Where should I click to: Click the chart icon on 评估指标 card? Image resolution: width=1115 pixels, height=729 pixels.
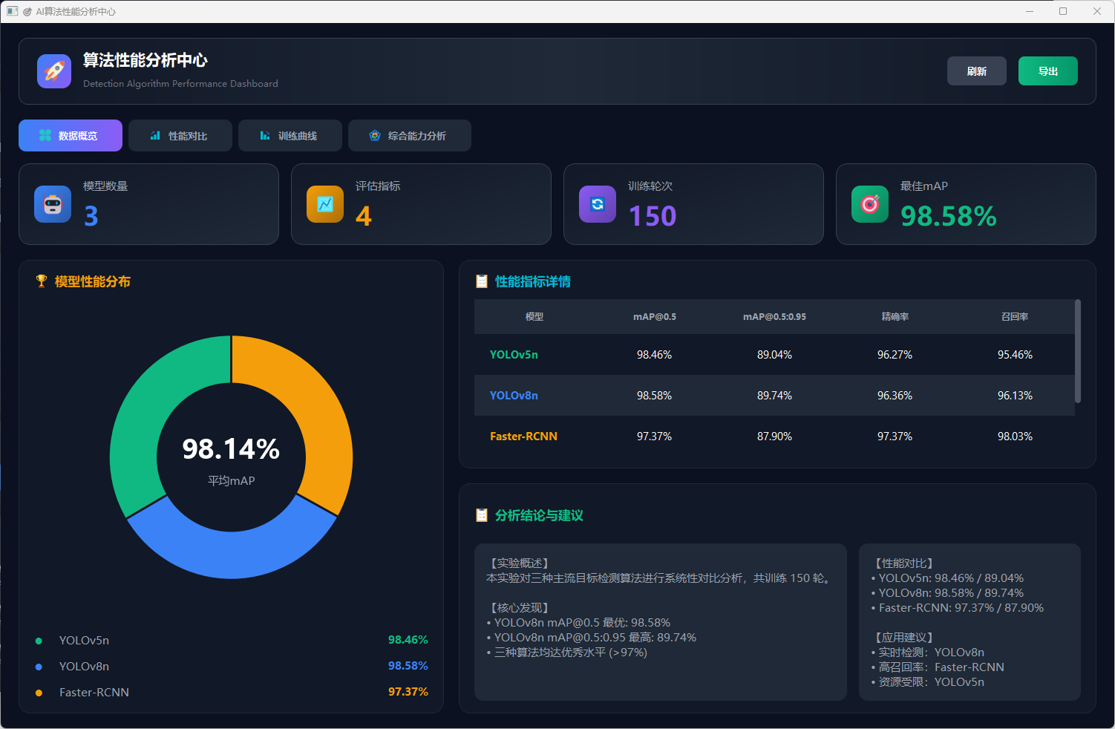click(325, 204)
